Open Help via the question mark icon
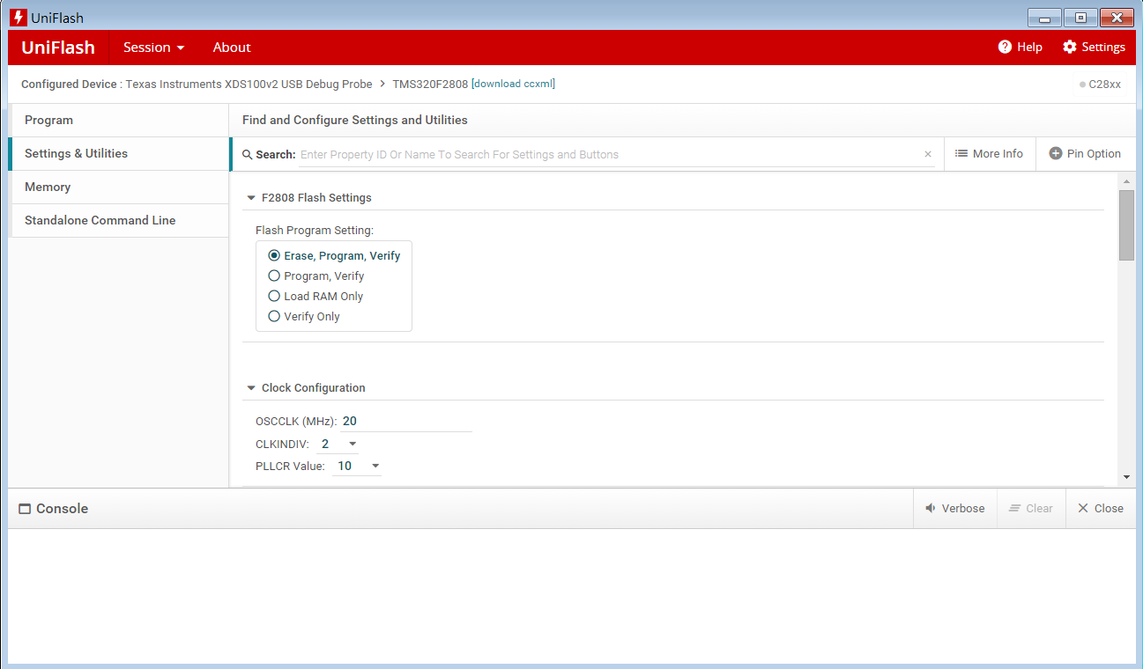 pos(1005,47)
